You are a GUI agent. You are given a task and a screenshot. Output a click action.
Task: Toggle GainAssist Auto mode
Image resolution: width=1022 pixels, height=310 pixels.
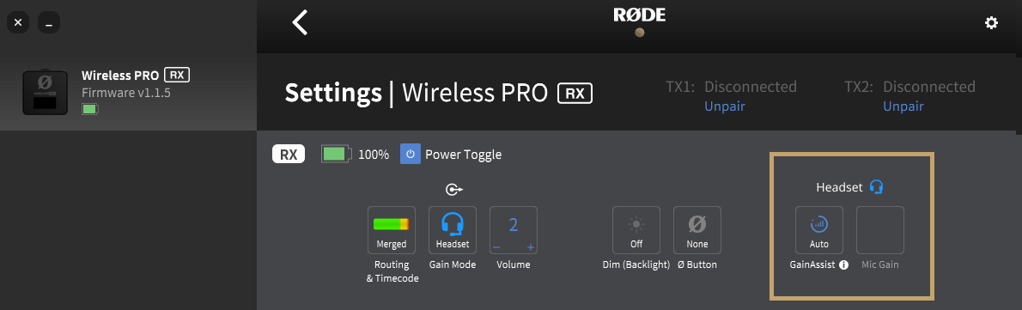[x=819, y=230]
